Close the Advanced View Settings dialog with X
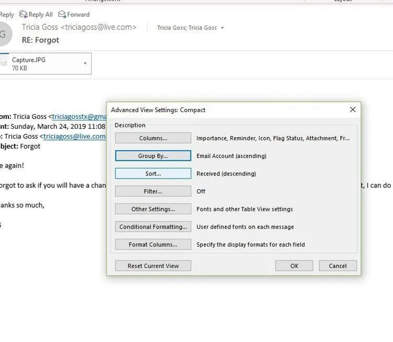393x342 pixels. 353,109
